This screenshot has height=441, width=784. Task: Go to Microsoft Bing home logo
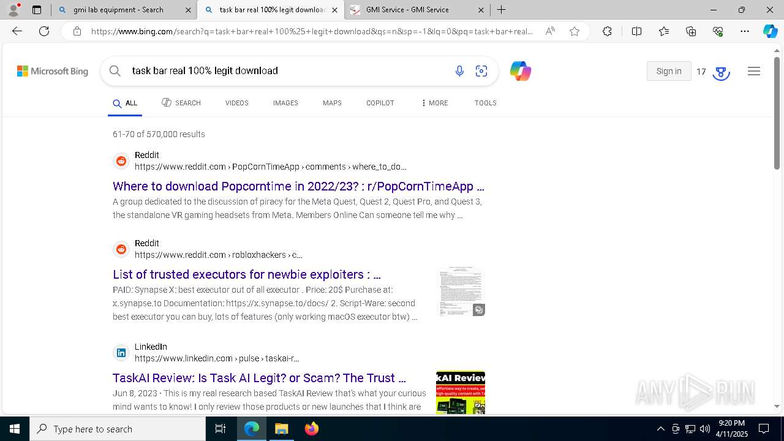click(53, 71)
